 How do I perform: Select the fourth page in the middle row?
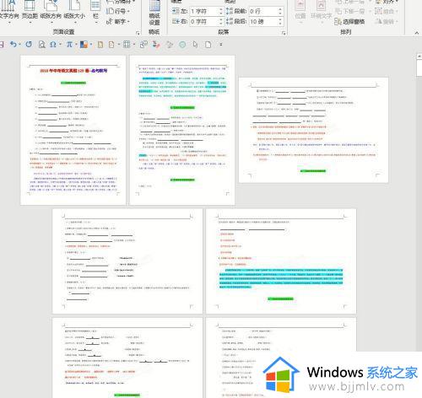pos(127,261)
